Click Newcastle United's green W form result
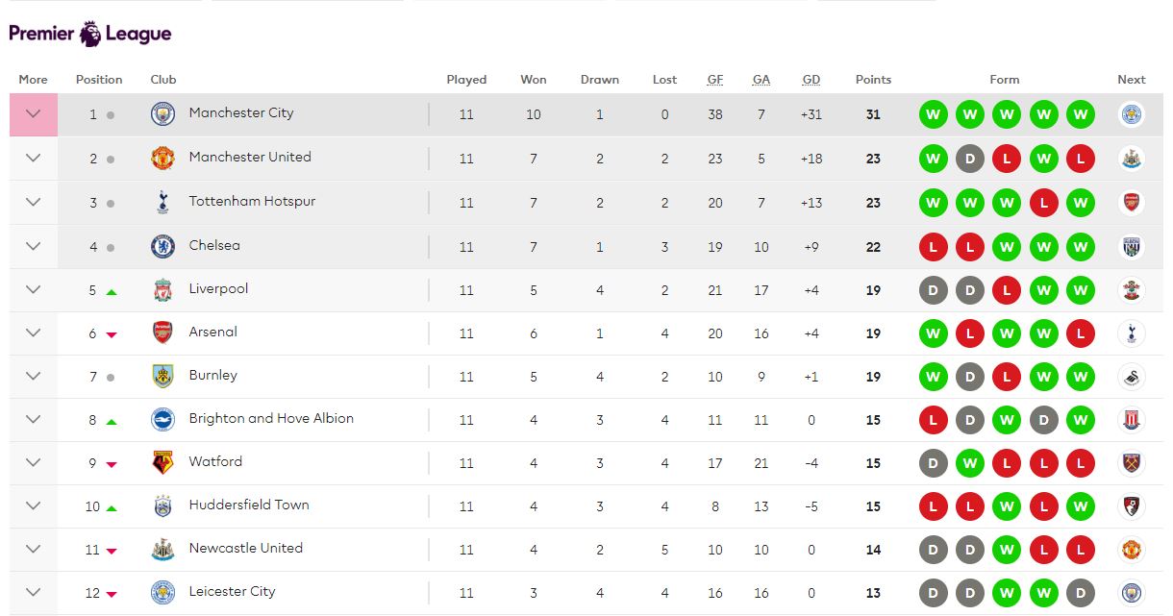 pos(1007,549)
